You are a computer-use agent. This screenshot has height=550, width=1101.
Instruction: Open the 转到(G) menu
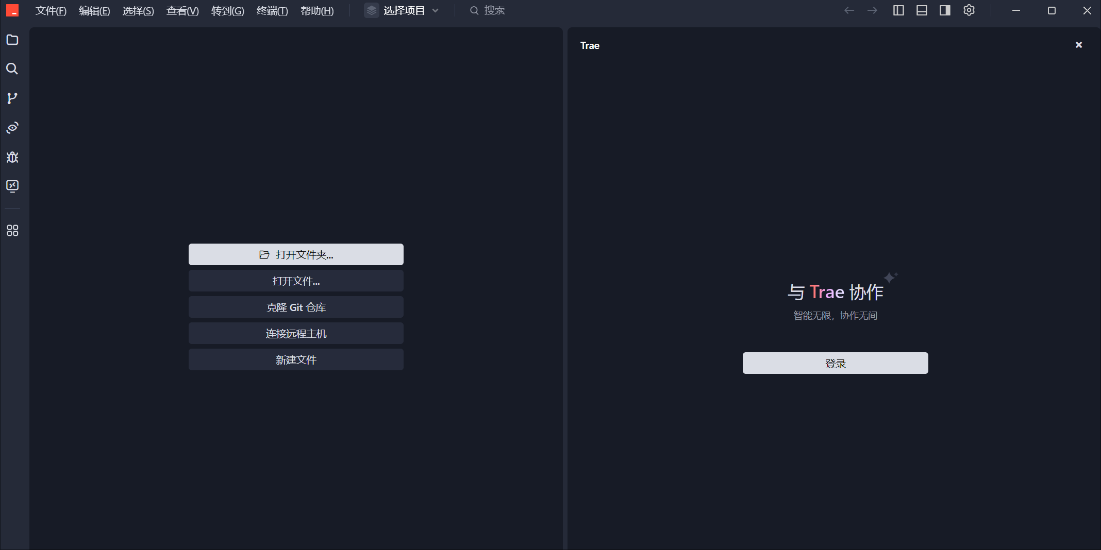point(228,10)
